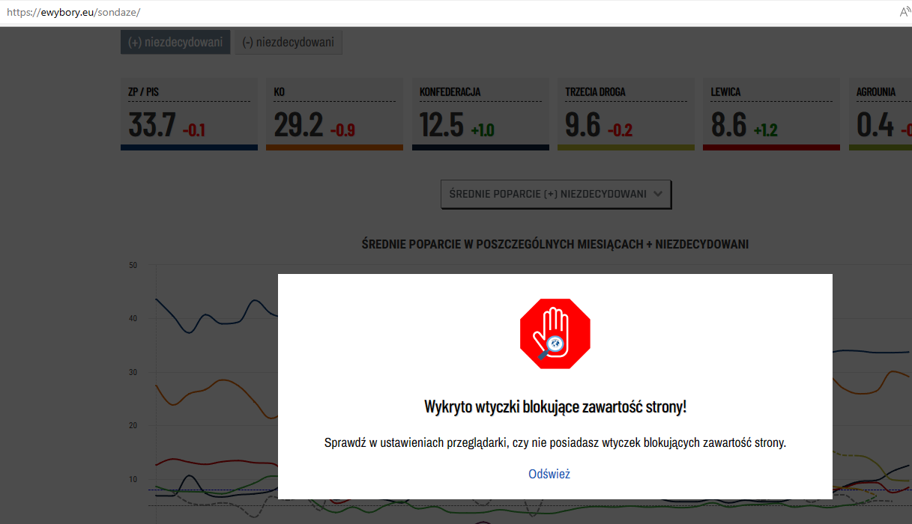Click the chevron arrow on Średnie poparcie dropdown

click(658, 194)
